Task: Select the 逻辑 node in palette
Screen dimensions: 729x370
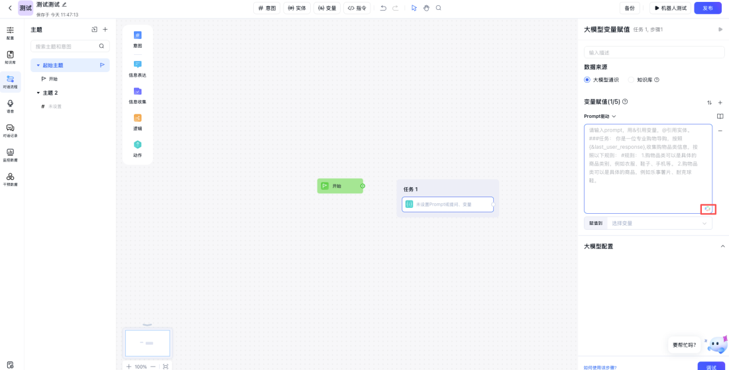Action: coord(138,122)
